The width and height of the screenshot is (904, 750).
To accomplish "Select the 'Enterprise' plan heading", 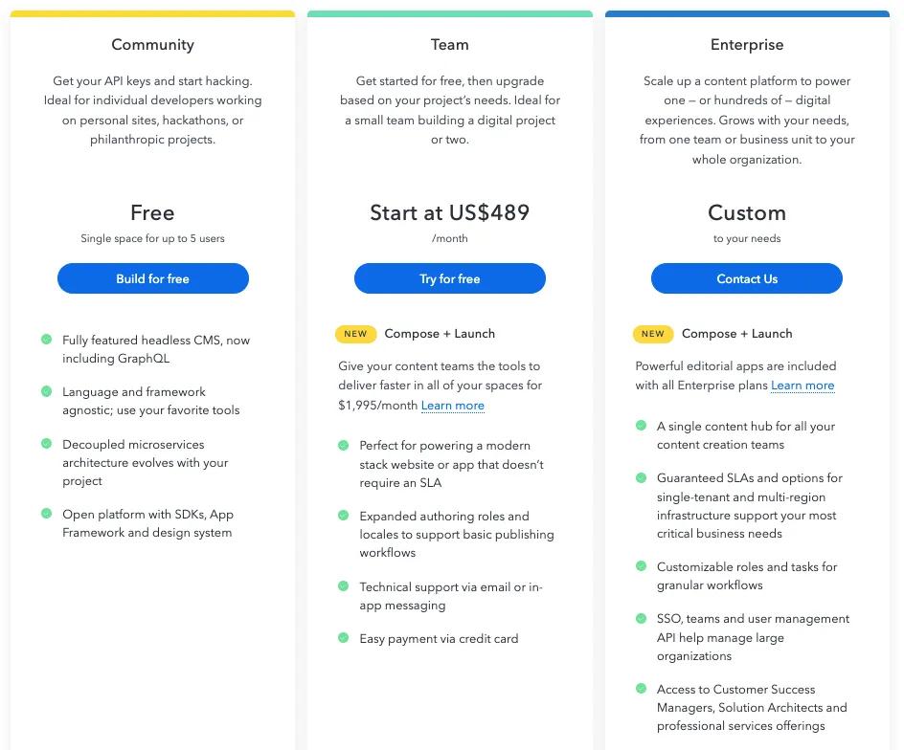I will pos(747,44).
